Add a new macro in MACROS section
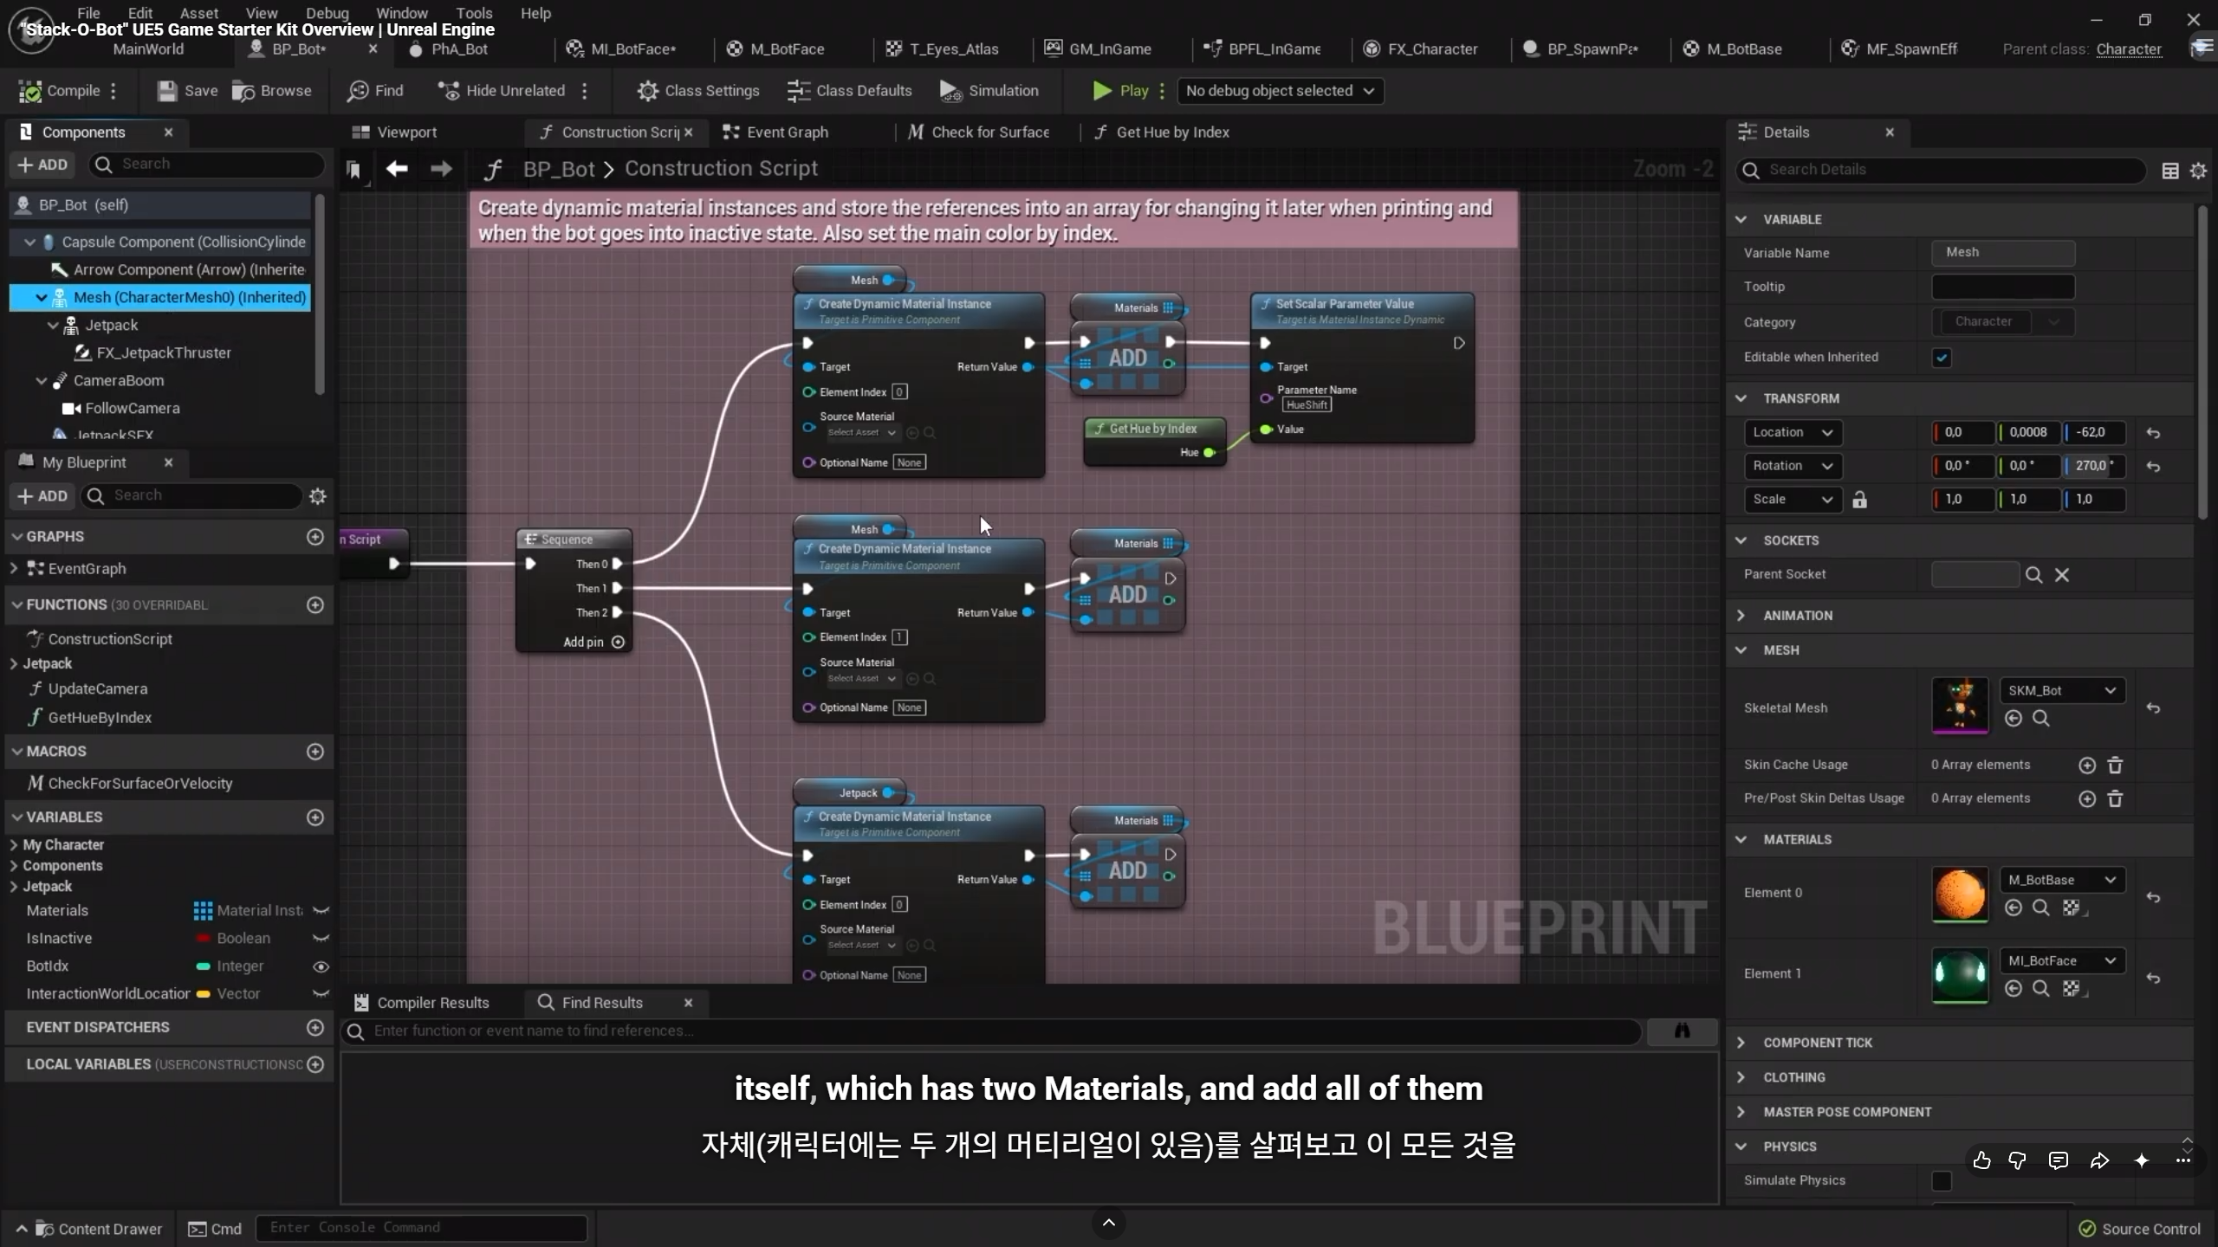This screenshot has height=1247, width=2218. point(315,752)
